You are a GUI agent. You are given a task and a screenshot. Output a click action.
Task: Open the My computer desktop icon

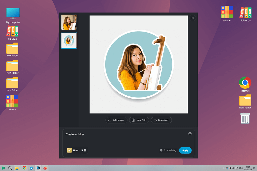[13, 16]
